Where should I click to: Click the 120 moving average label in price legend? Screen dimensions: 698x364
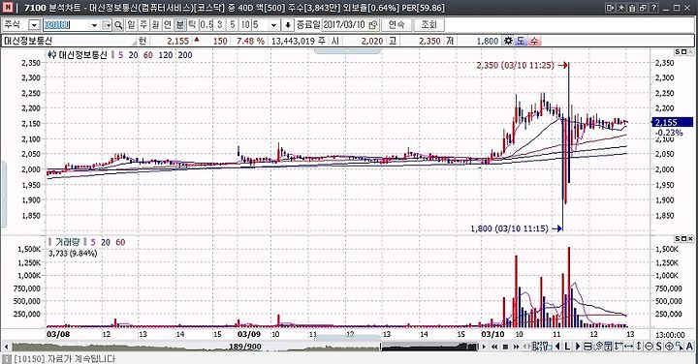(165, 55)
